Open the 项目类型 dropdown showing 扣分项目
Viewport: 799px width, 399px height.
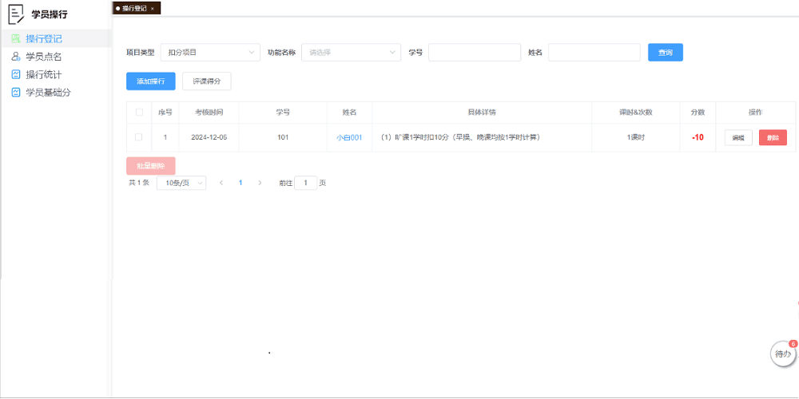pyautogui.click(x=210, y=53)
